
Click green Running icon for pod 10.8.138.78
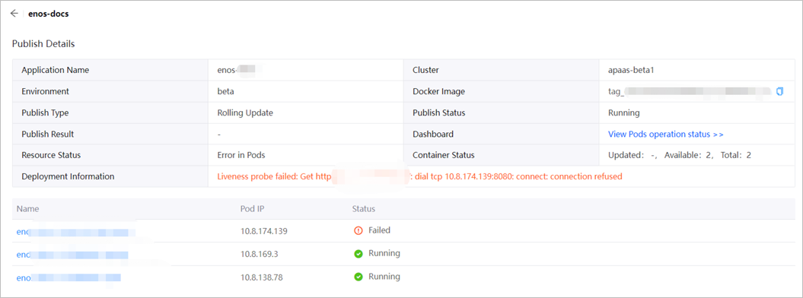click(358, 277)
